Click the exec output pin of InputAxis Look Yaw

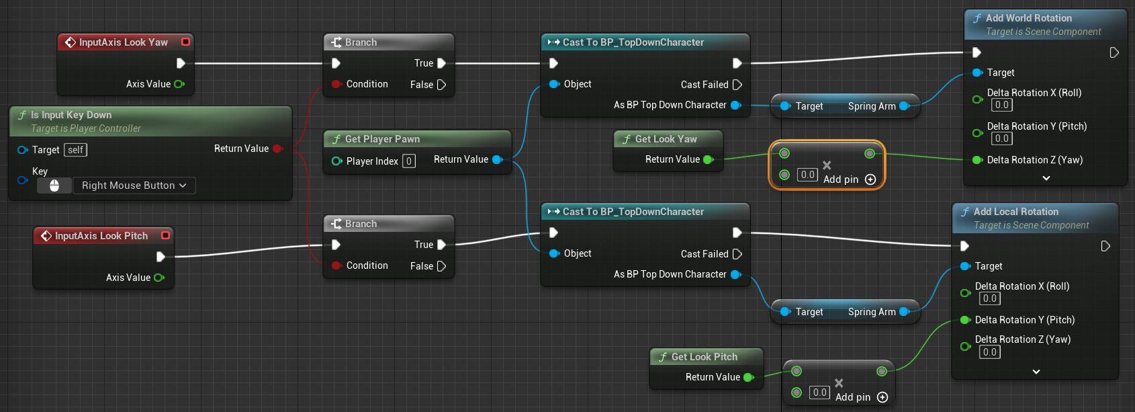coord(181,63)
